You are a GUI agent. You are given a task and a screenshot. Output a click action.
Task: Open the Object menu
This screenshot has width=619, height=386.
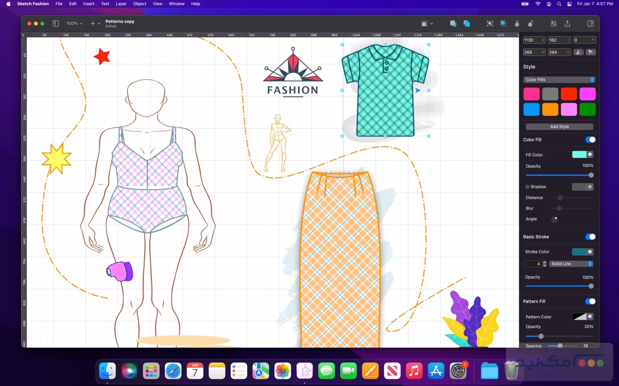tap(139, 4)
